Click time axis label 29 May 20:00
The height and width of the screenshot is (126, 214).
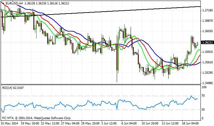[x=90, y=123]
